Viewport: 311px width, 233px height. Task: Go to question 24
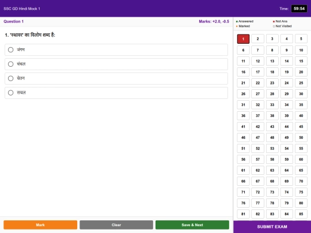(287, 83)
